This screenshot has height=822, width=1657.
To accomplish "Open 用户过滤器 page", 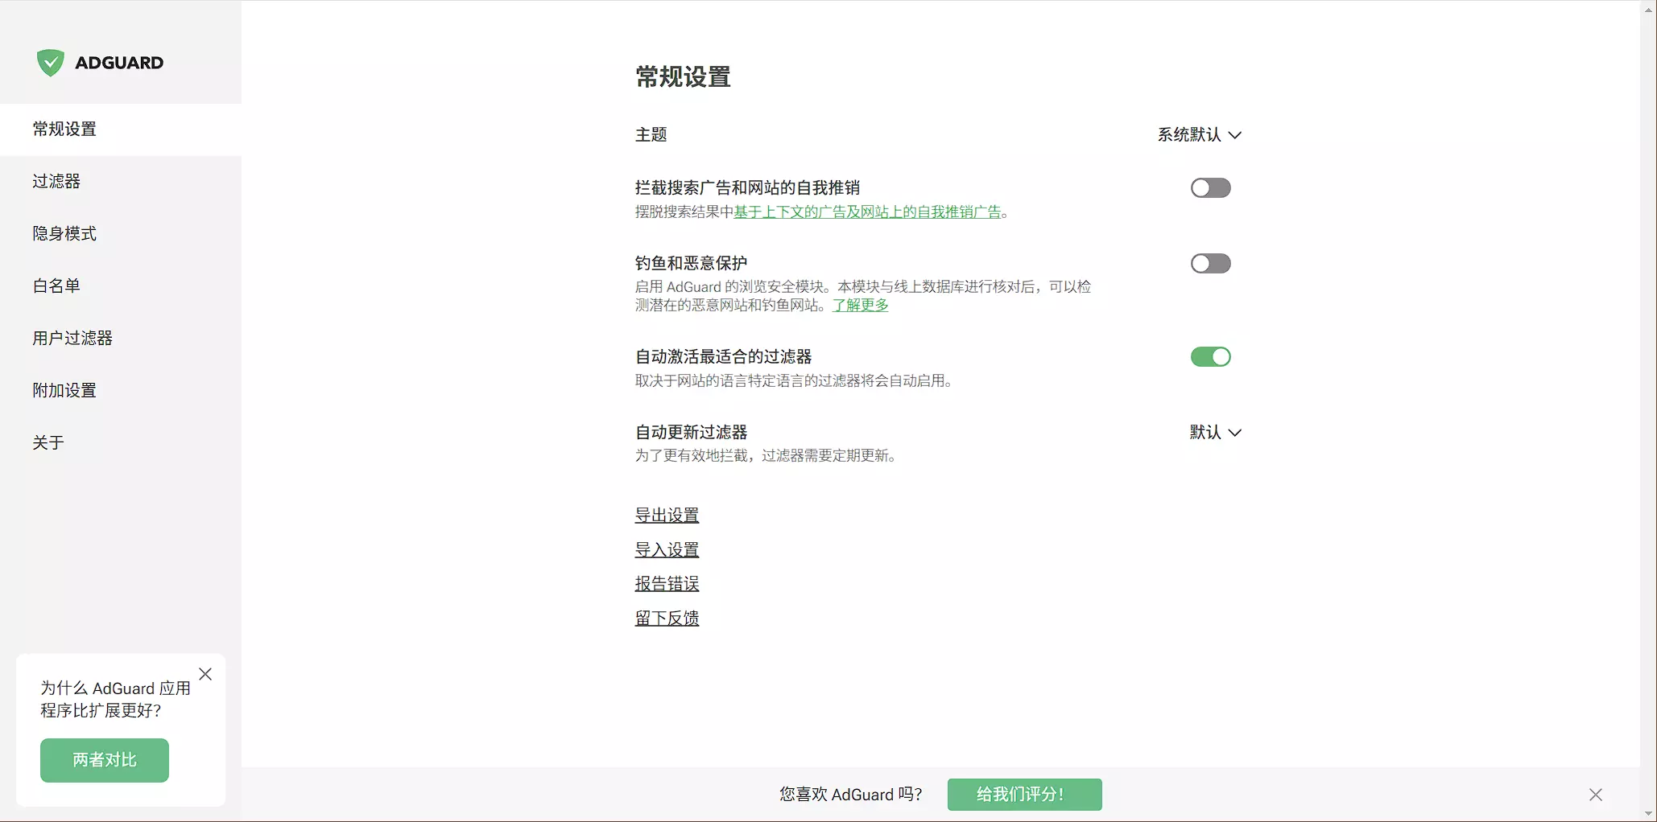I will tap(72, 339).
